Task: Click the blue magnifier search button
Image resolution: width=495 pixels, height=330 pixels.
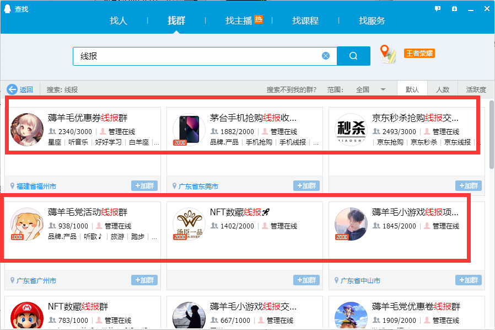Action: pos(353,56)
